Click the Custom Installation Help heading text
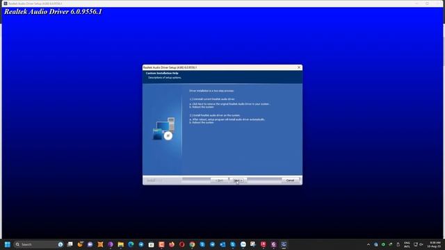 pyautogui.click(x=162, y=73)
